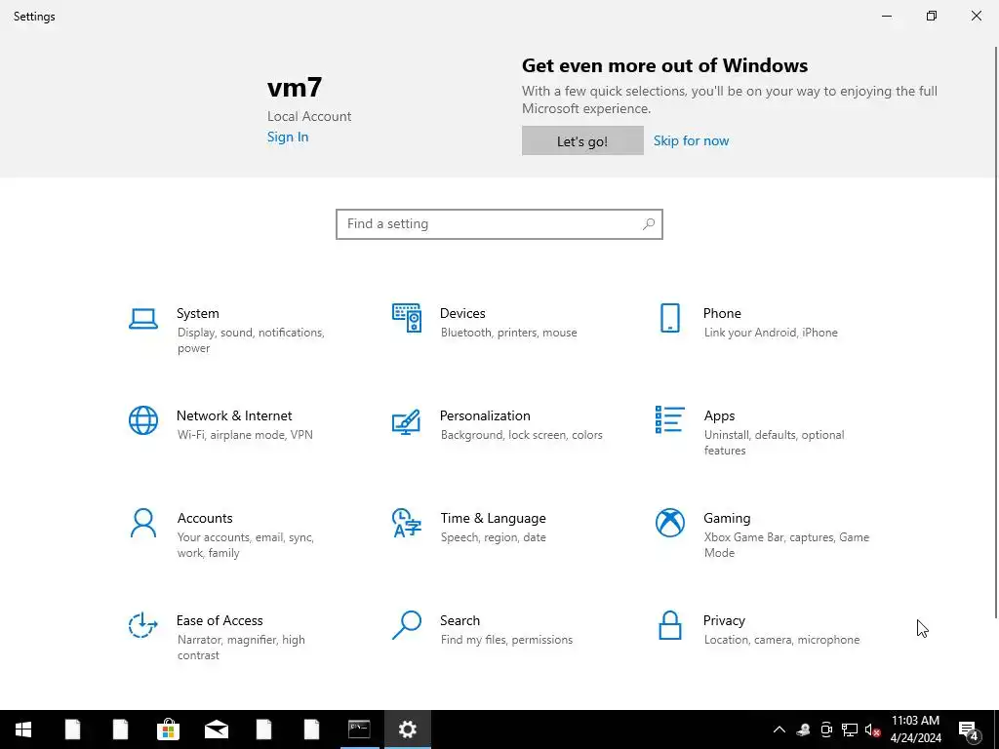999x749 pixels.
Task: Open the Phone settings icon
Action: (x=669, y=318)
